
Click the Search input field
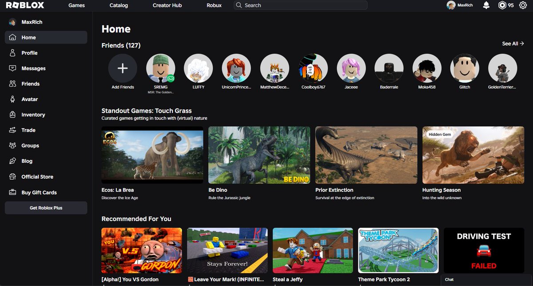pos(300,5)
